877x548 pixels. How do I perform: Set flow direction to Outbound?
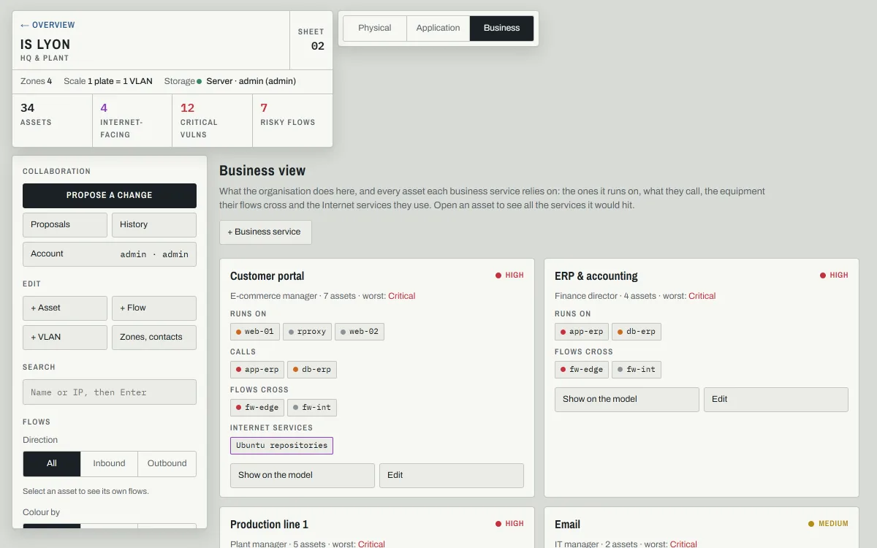pos(167,464)
